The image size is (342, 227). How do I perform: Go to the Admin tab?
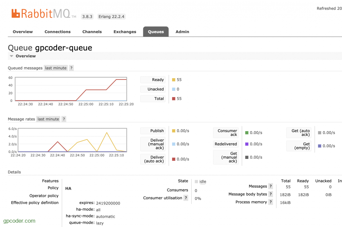[182, 32]
